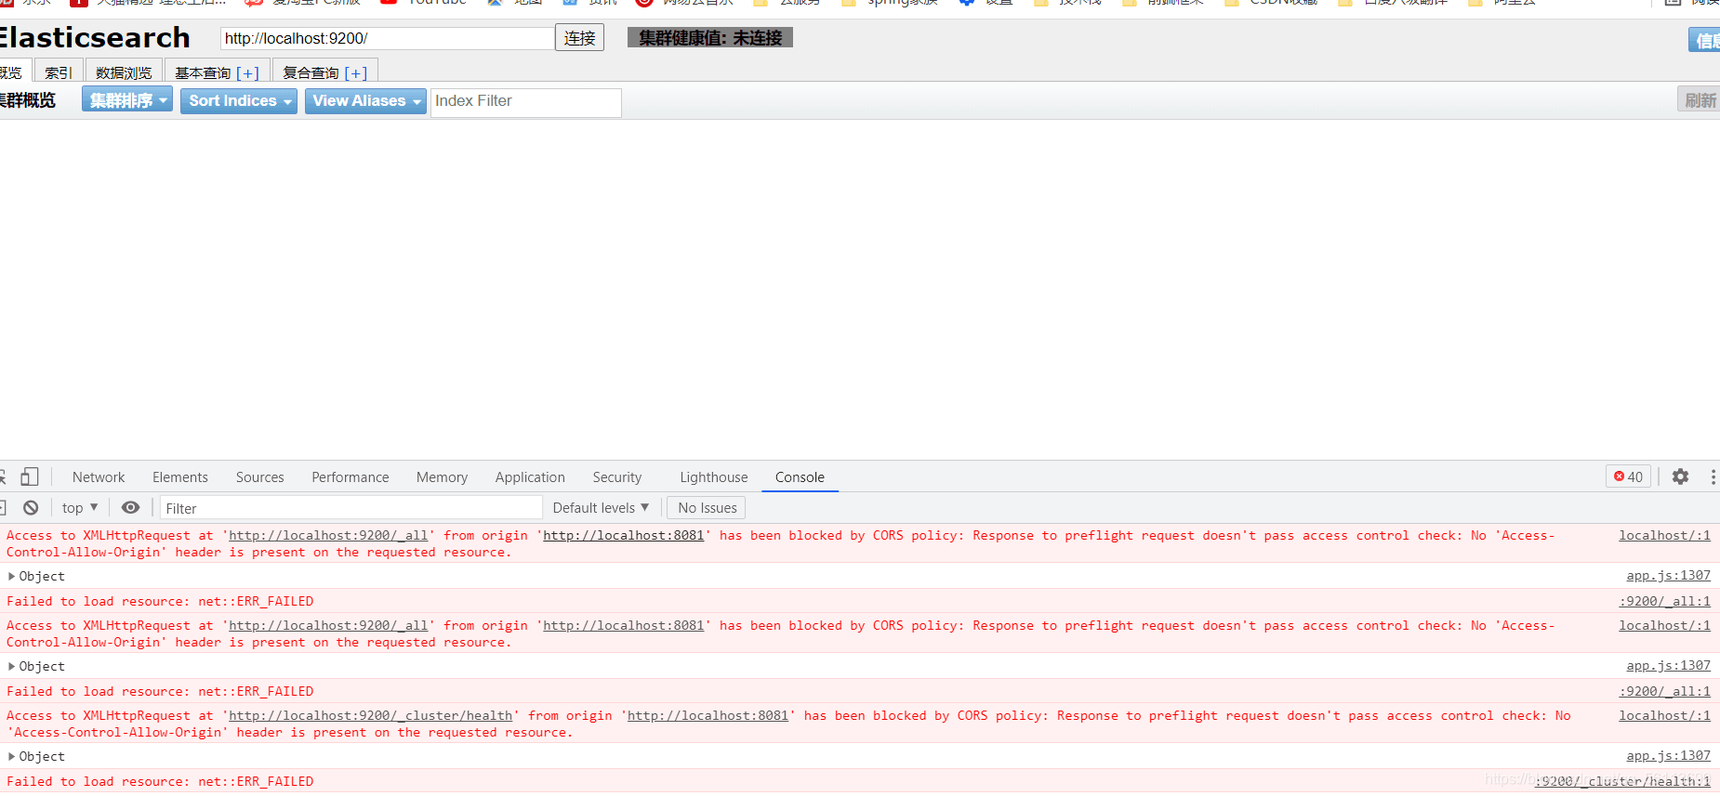Image resolution: width=1720 pixels, height=796 pixels.
Task: Open first http://localhost:9200/_all link
Action: [x=328, y=535]
